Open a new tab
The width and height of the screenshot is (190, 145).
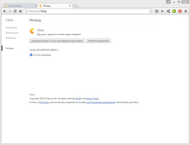[76, 6]
